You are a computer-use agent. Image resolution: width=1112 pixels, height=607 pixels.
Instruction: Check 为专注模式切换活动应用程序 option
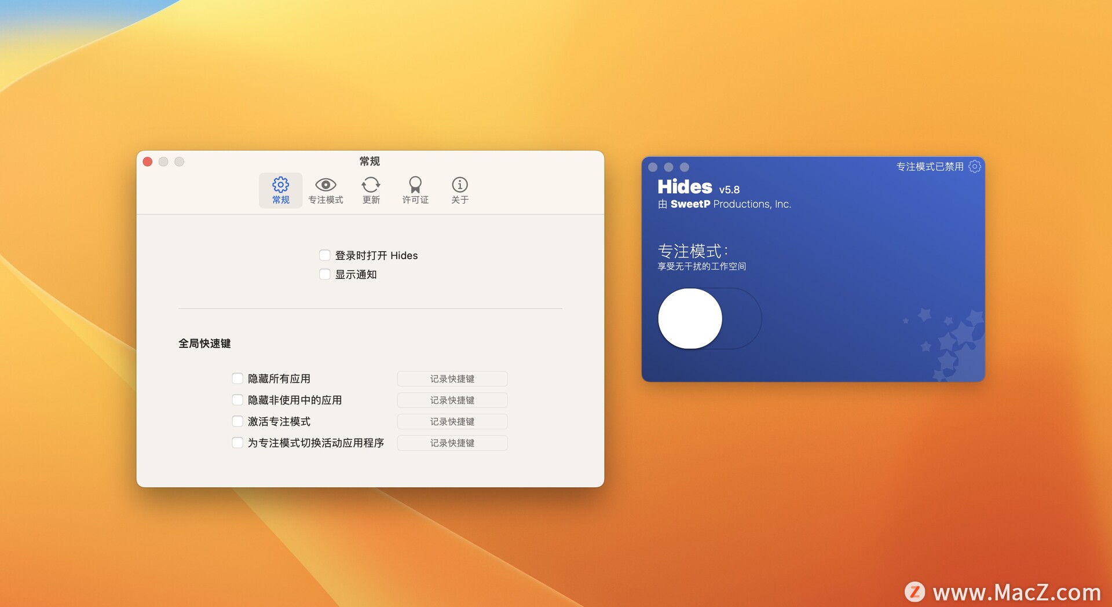coord(237,443)
